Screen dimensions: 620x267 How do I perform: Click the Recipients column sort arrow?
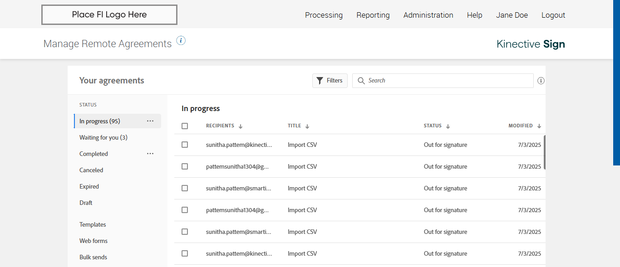[241, 126]
